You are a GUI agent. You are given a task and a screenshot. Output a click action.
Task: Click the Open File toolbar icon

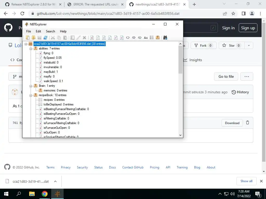[x=28, y=38]
